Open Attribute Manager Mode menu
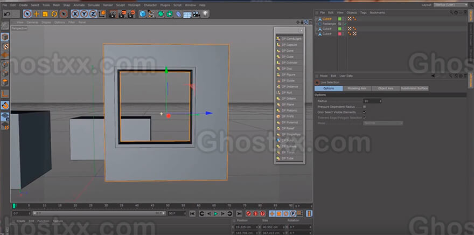 (x=324, y=76)
